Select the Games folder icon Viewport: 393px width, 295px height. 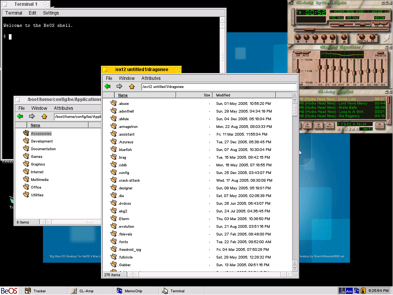(x=26, y=156)
